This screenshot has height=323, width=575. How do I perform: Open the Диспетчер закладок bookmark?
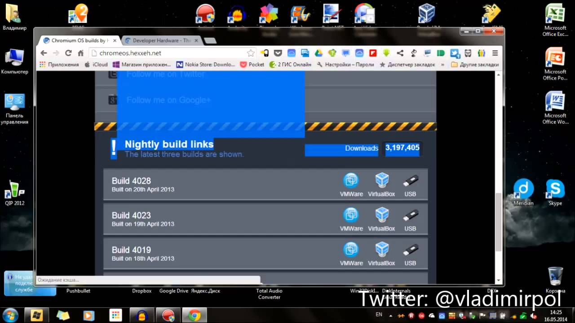tap(407, 65)
